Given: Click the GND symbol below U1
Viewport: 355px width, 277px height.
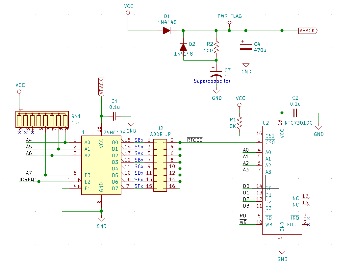Looking at the screenshot, I should [x=101, y=219].
